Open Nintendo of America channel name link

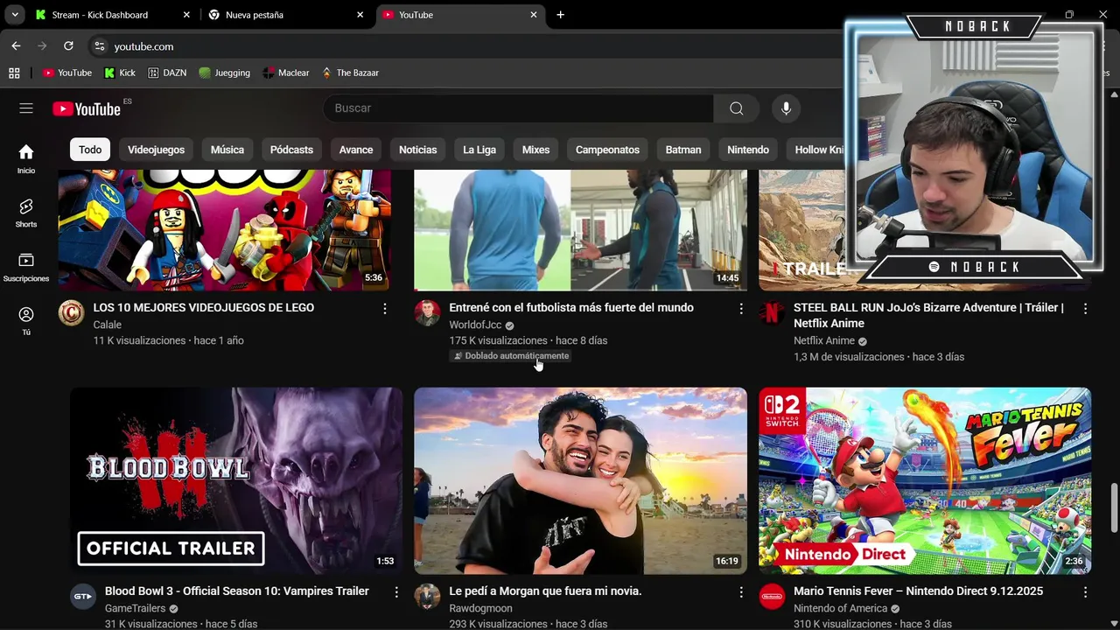pos(841,608)
